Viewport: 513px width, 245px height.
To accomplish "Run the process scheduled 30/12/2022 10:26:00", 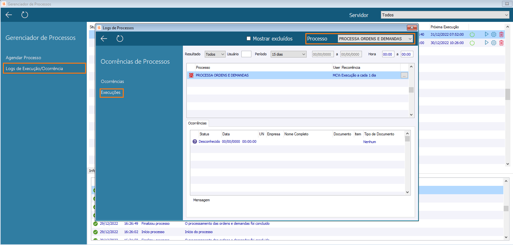I will pos(487,43).
